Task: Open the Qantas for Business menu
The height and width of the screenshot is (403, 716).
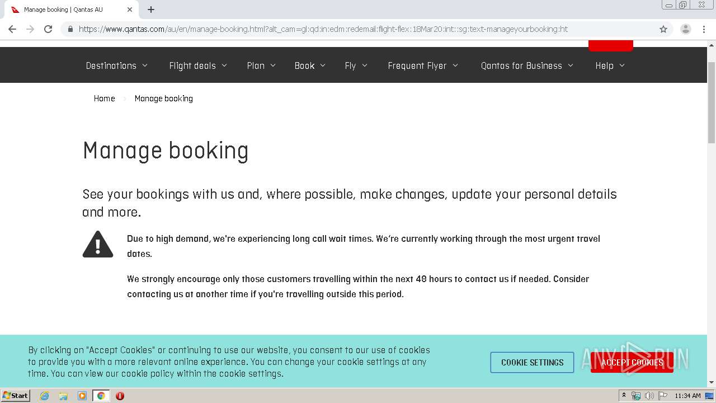Action: [x=527, y=65]
